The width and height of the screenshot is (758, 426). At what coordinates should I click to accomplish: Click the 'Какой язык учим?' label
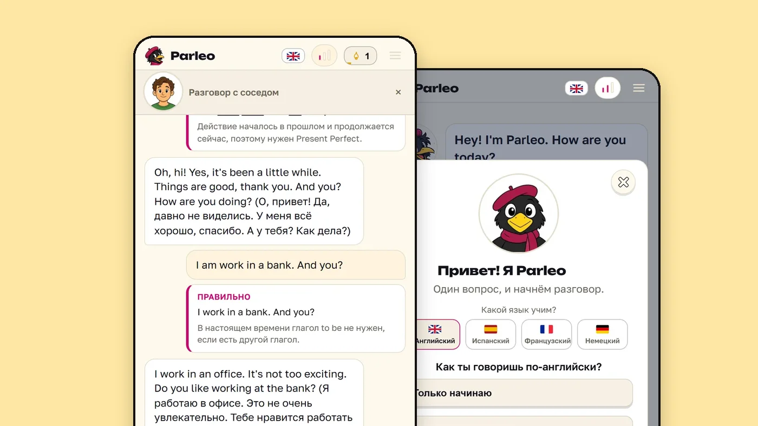click(x=518, y=310)
